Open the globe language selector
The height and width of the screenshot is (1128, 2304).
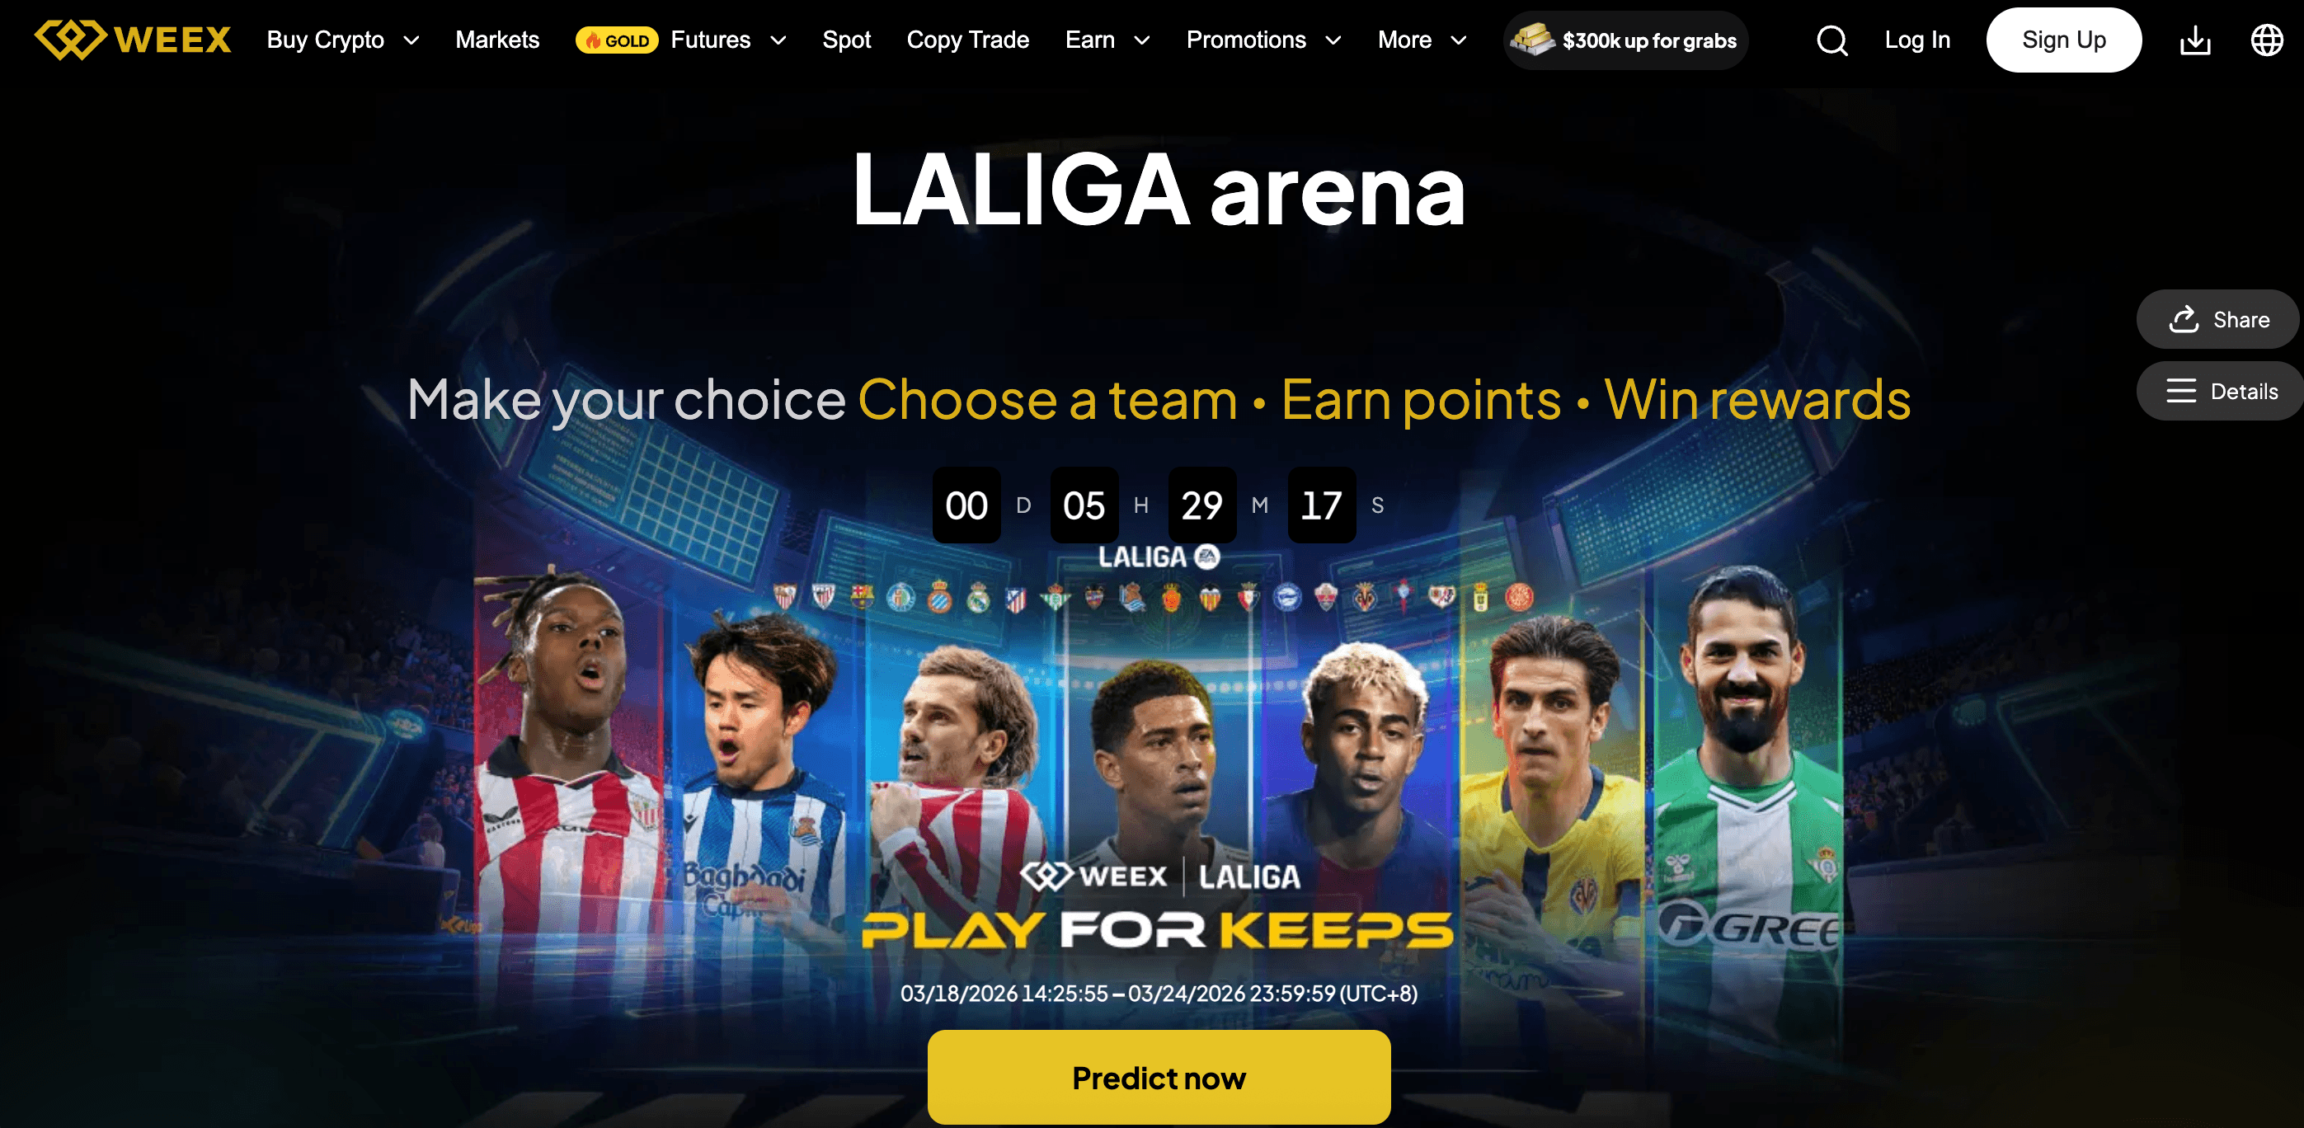[x=2266, y=40]
